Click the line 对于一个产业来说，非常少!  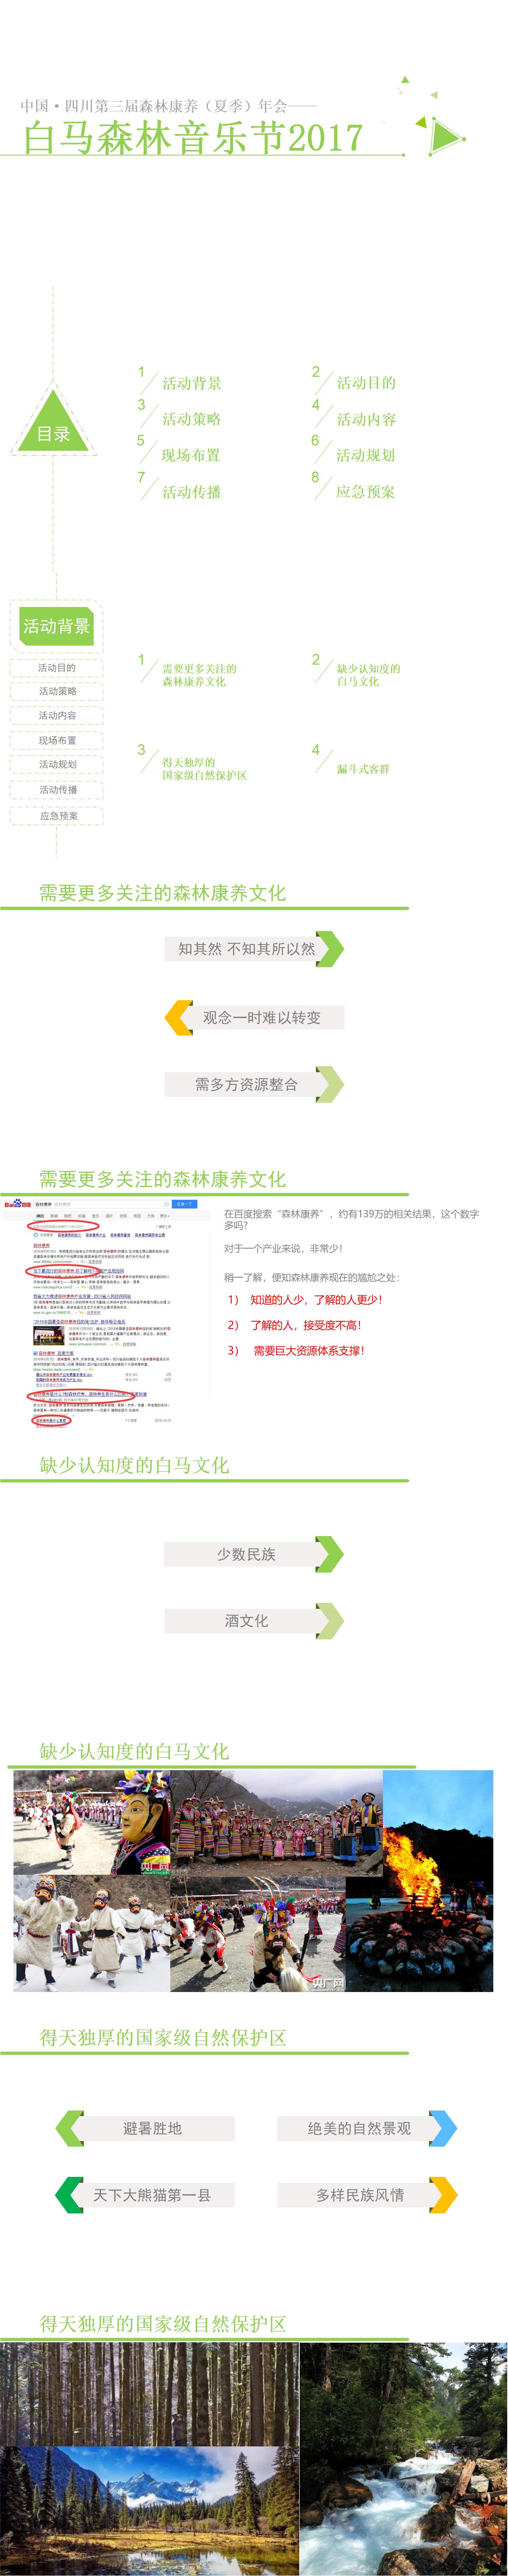283,1248
